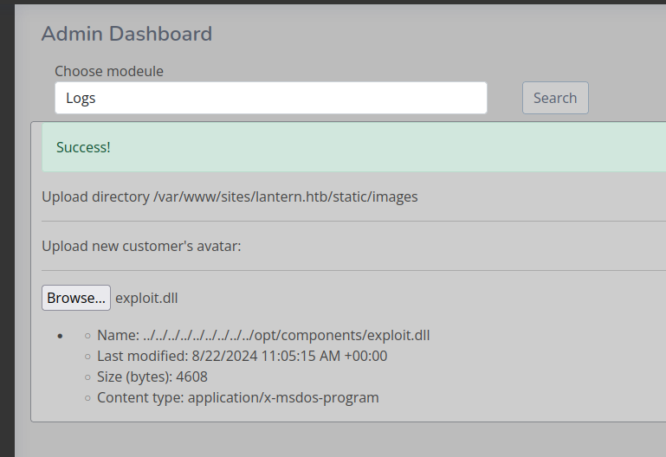Click the hollow bullet beside Name

click(x=87, y=336)
